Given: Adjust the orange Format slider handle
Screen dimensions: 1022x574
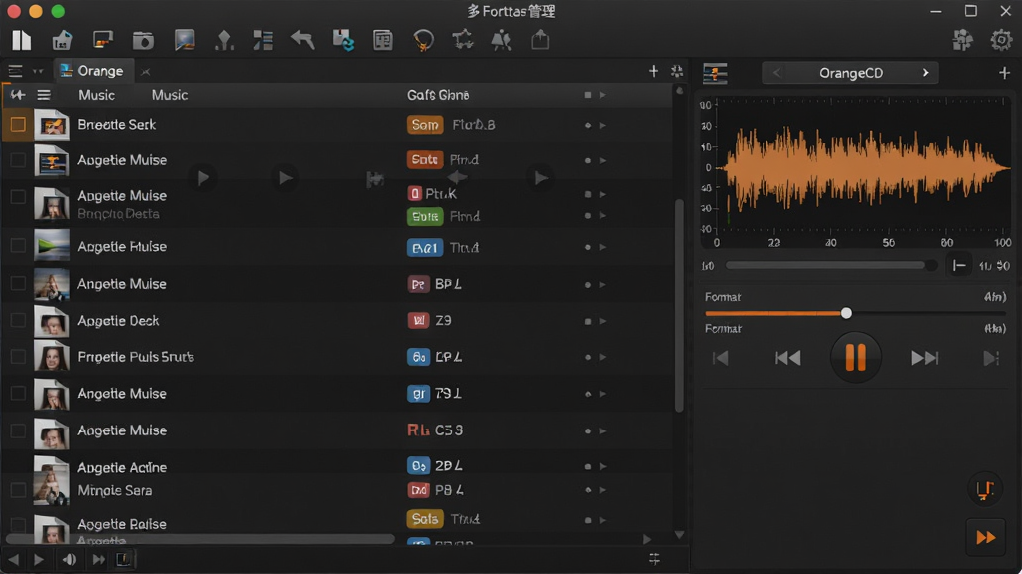Looking at the screenshot, I should click(x=846, y=313).
